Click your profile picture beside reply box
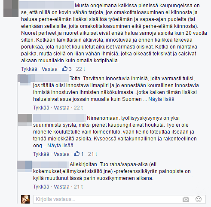211x207 pixels. coord(25,199)
